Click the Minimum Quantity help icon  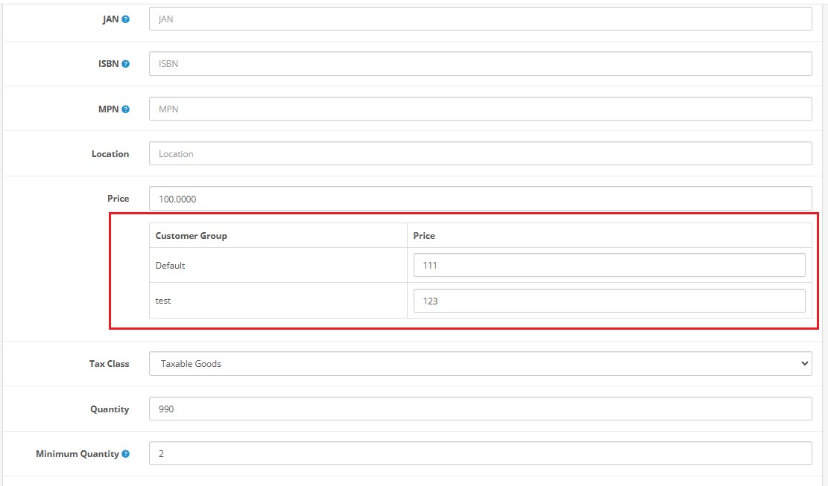pyautogui.click(x=125, y=454)
